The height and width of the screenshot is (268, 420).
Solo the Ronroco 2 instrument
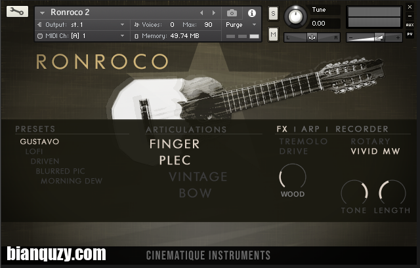coord(273,13)
